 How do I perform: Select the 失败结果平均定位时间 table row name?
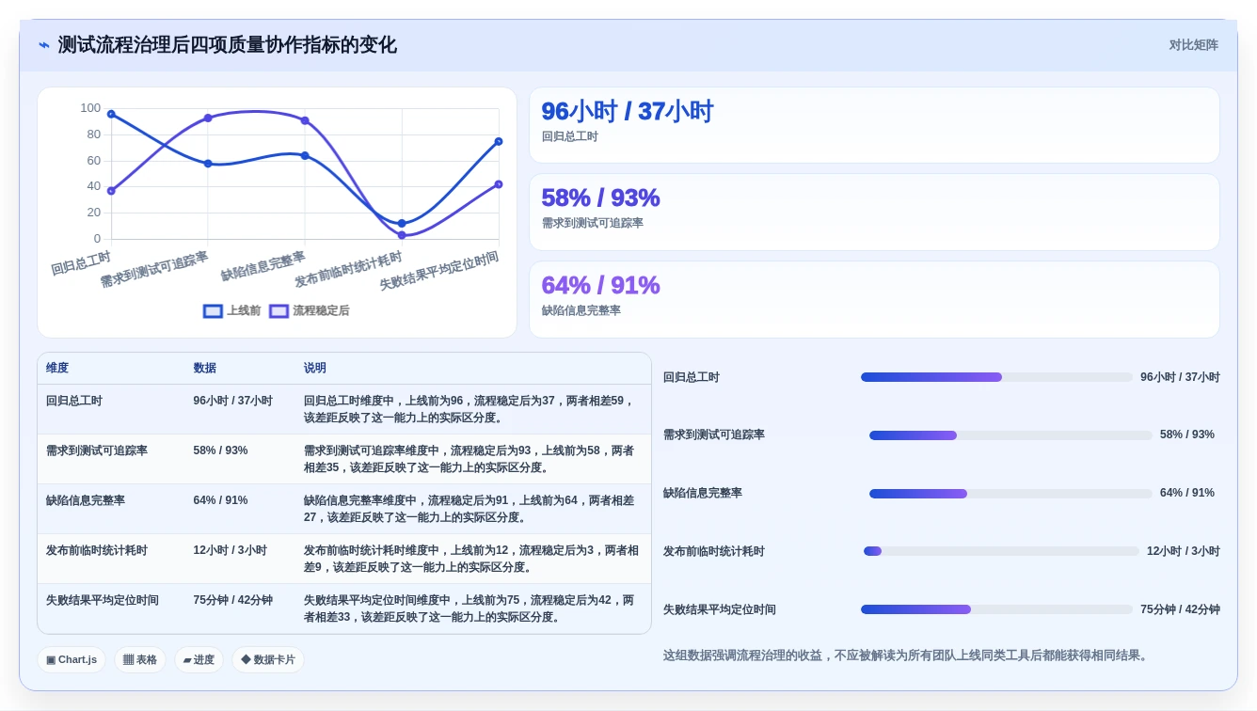103,600
